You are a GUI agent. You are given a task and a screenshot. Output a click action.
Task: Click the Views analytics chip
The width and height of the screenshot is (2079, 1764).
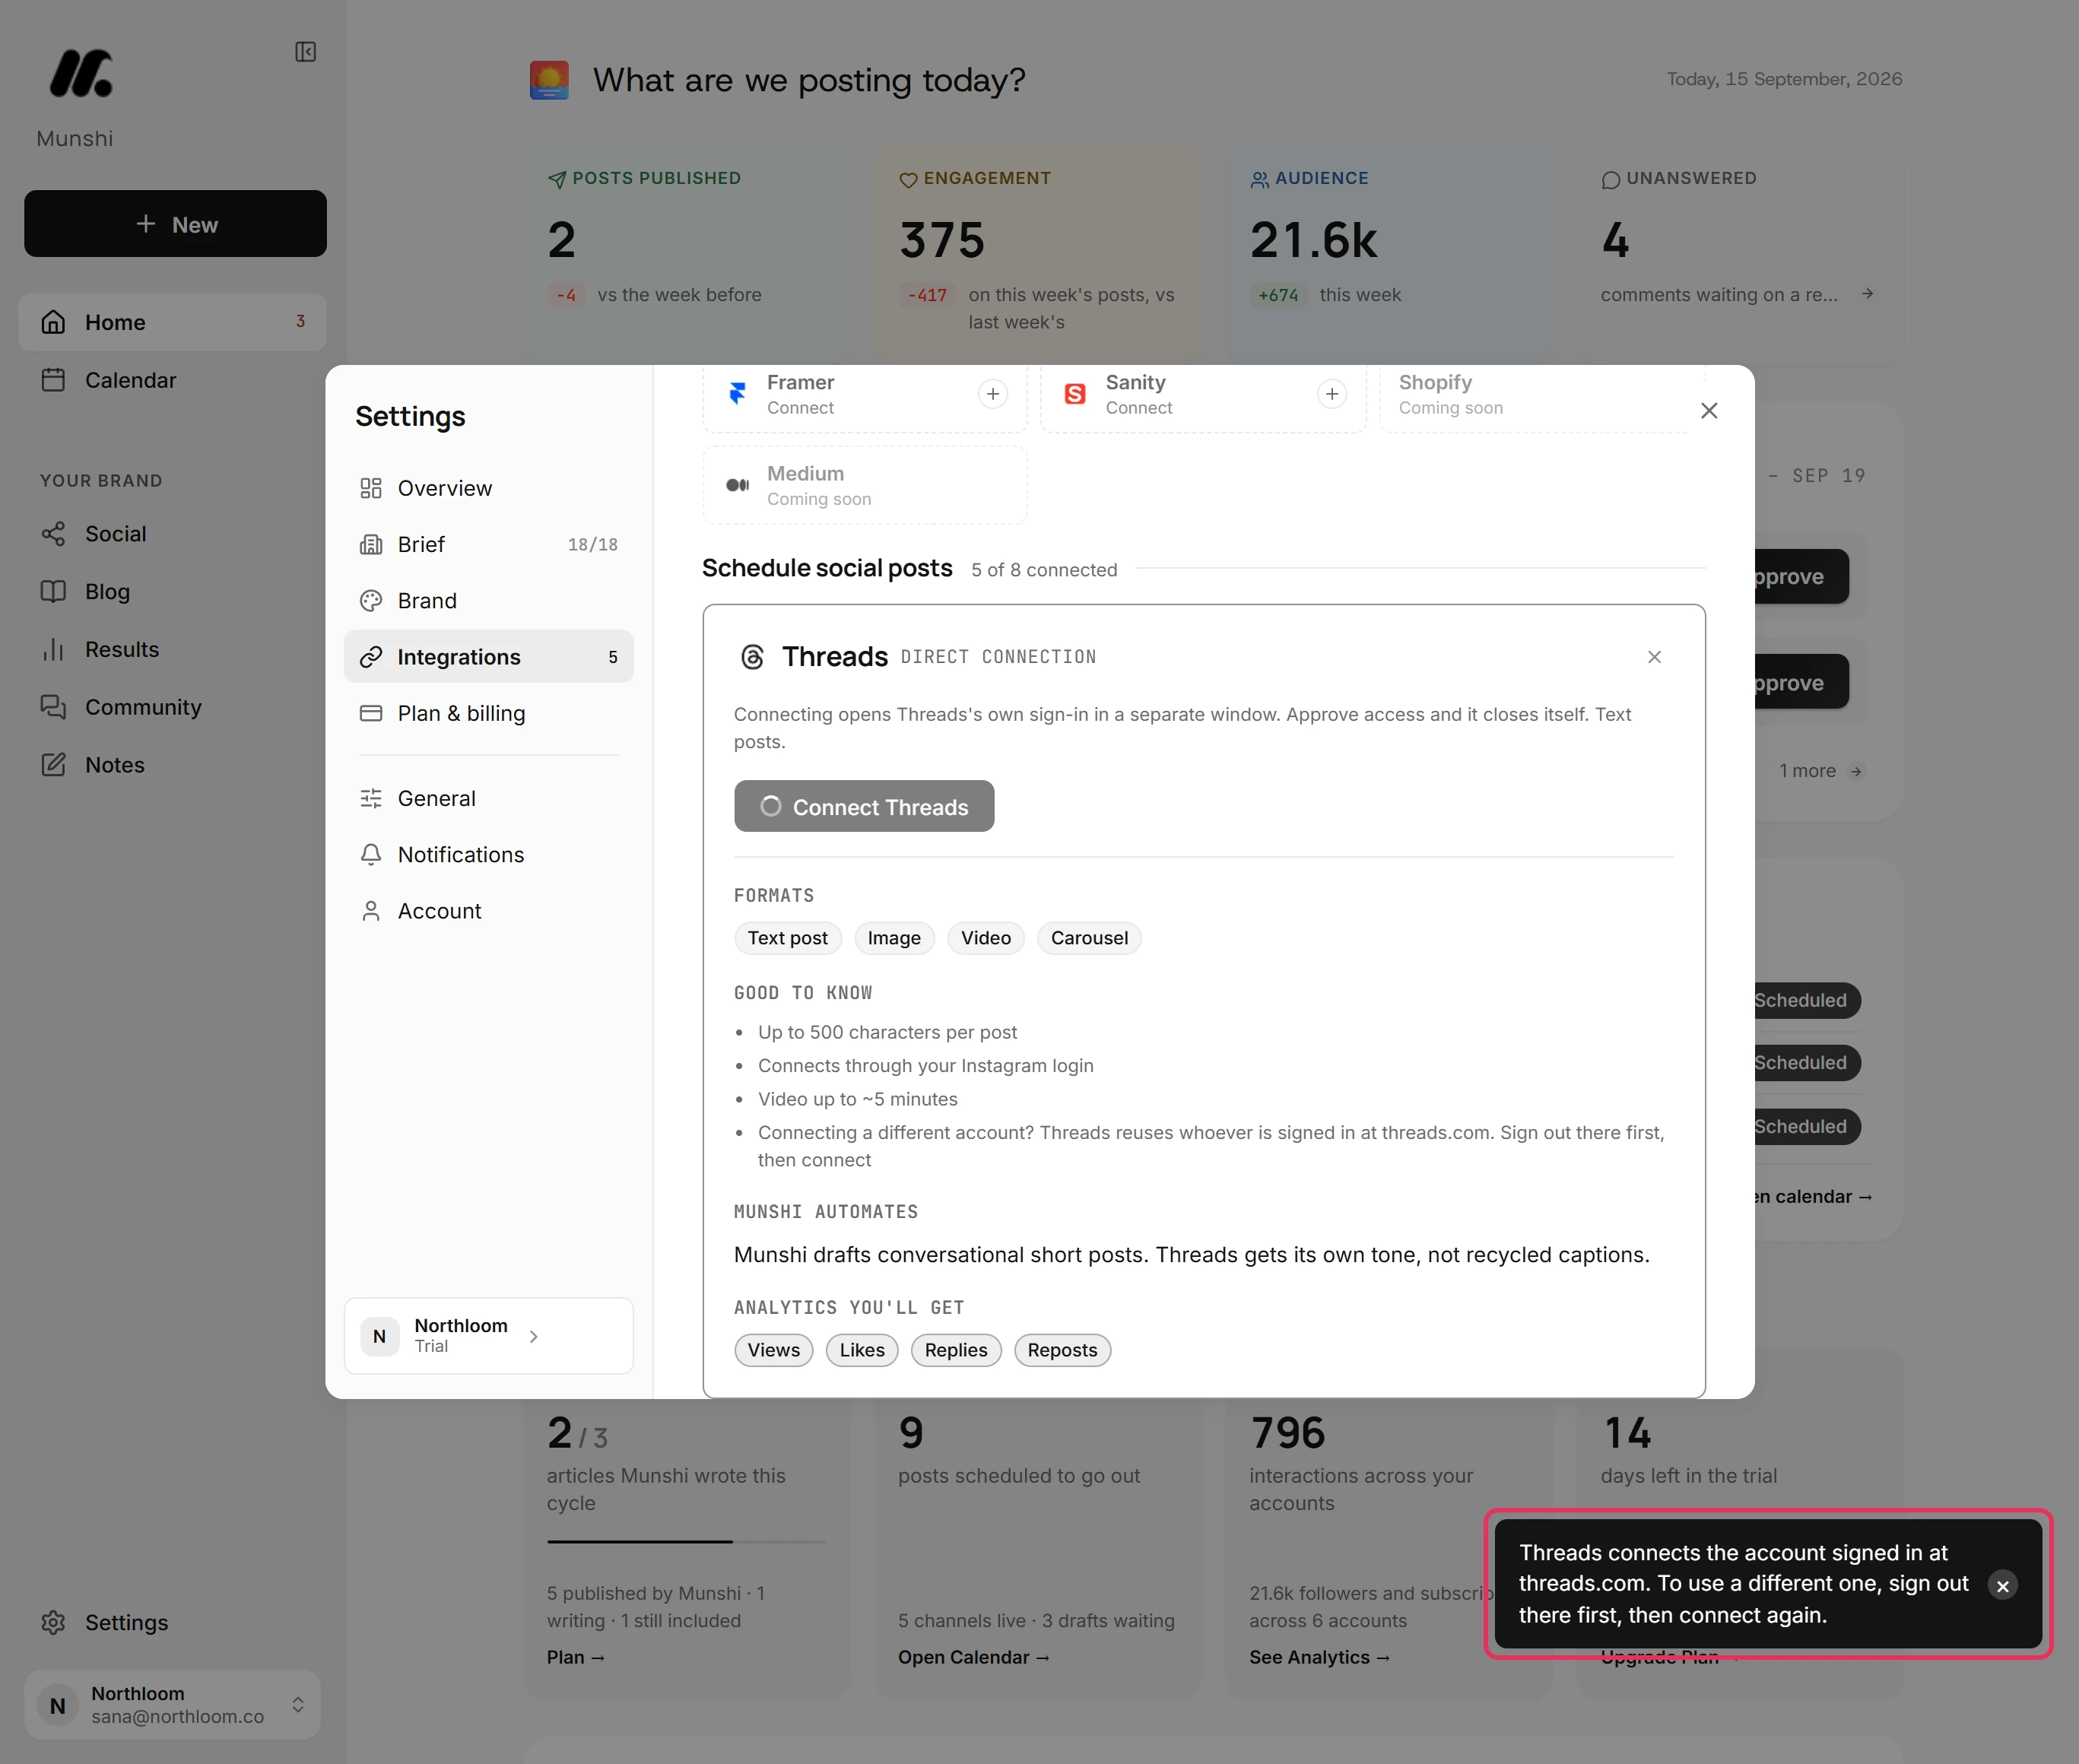[774, 1350]
